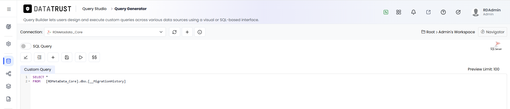Click the $$ parameters button
Screen dimensions: 510x109
pos(94,57)
